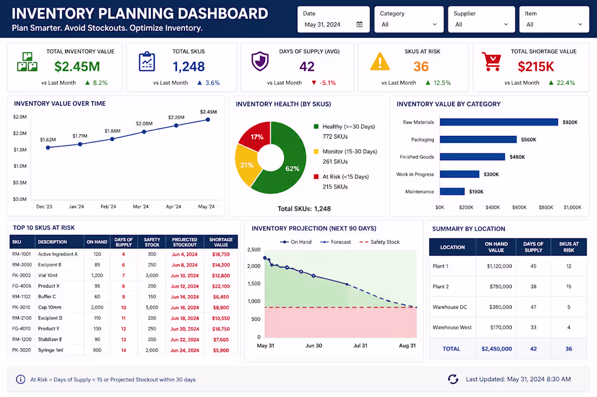Sort by the On Hand Value location header
Viewport: 597px width, 397px height.
pos(496,247)
